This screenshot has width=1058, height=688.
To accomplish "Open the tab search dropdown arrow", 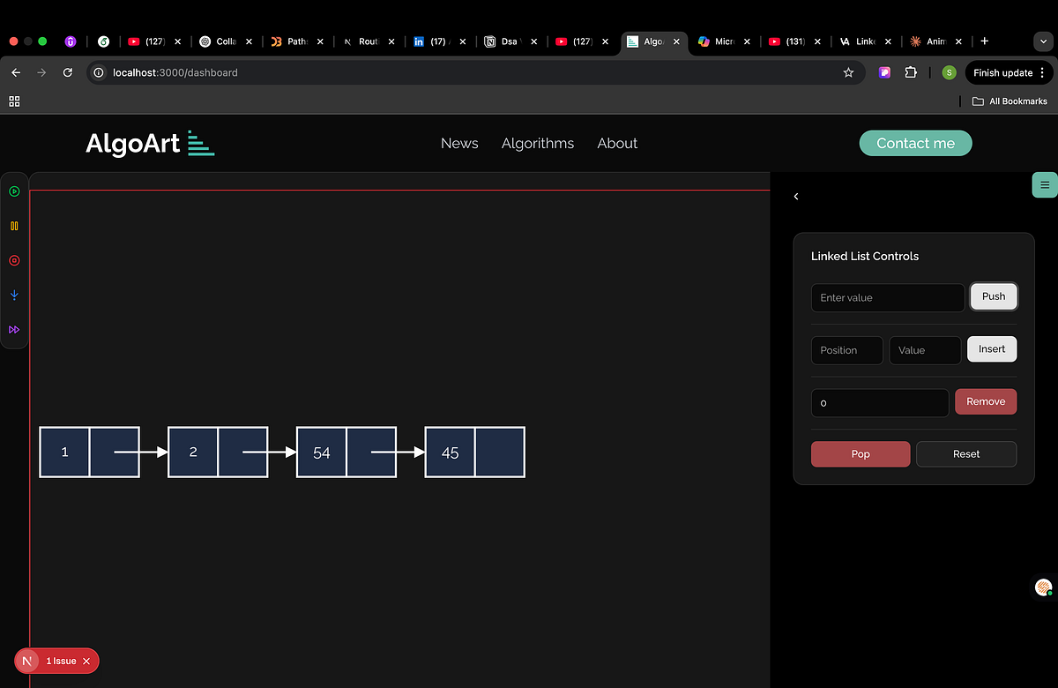I will click(x=1042, y=41).
